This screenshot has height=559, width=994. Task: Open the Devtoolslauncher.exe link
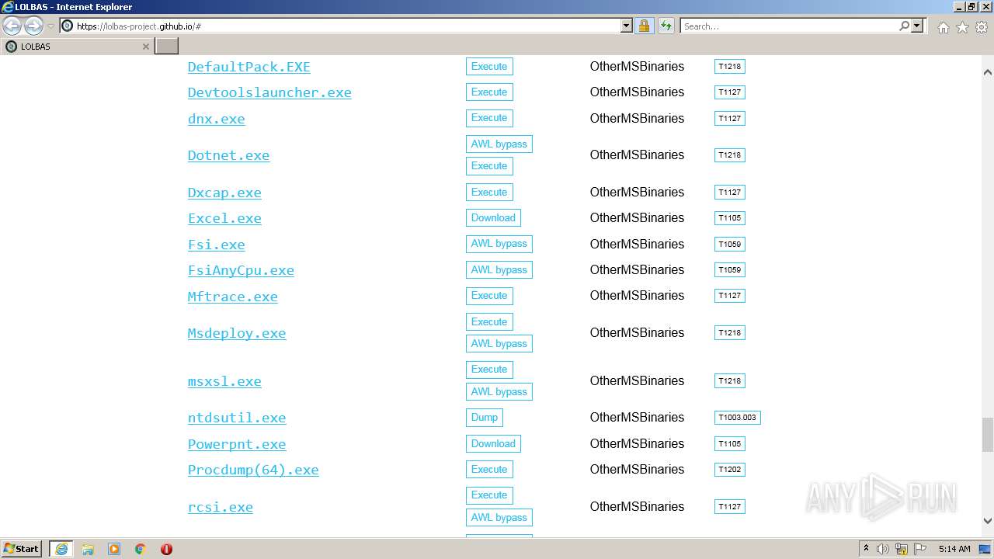(x=269, y=92)
